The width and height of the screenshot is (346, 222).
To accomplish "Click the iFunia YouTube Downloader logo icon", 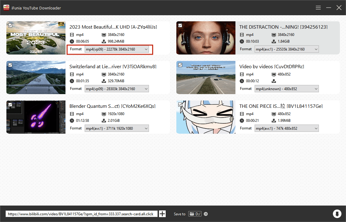I will coord(6,8).
